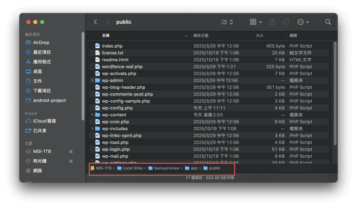Click the search magnifier icon
Image resolution: width=357 pixels, height=208 pixels.
328,22
